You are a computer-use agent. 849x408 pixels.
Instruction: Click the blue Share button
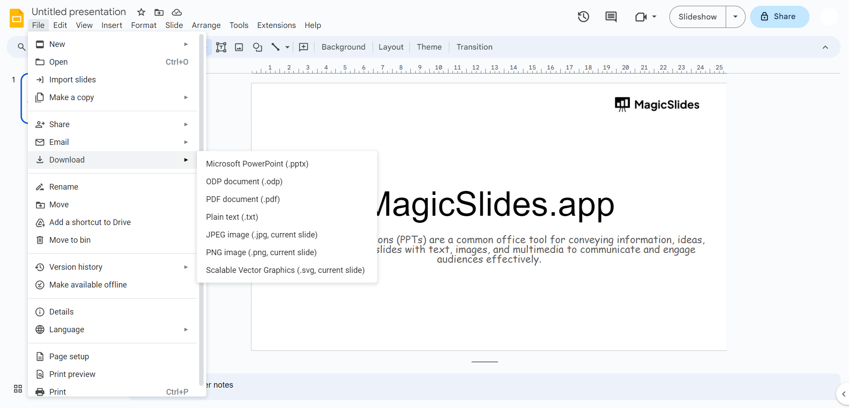pos(779,17)
